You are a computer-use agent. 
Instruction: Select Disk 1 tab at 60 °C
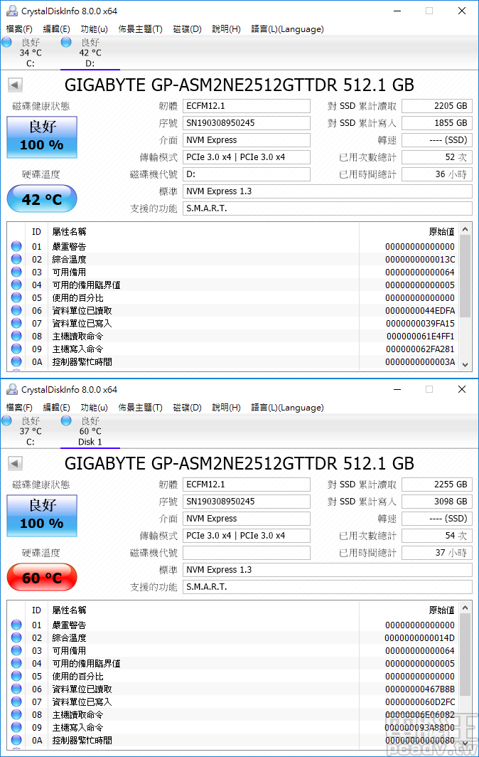[90, 431]
